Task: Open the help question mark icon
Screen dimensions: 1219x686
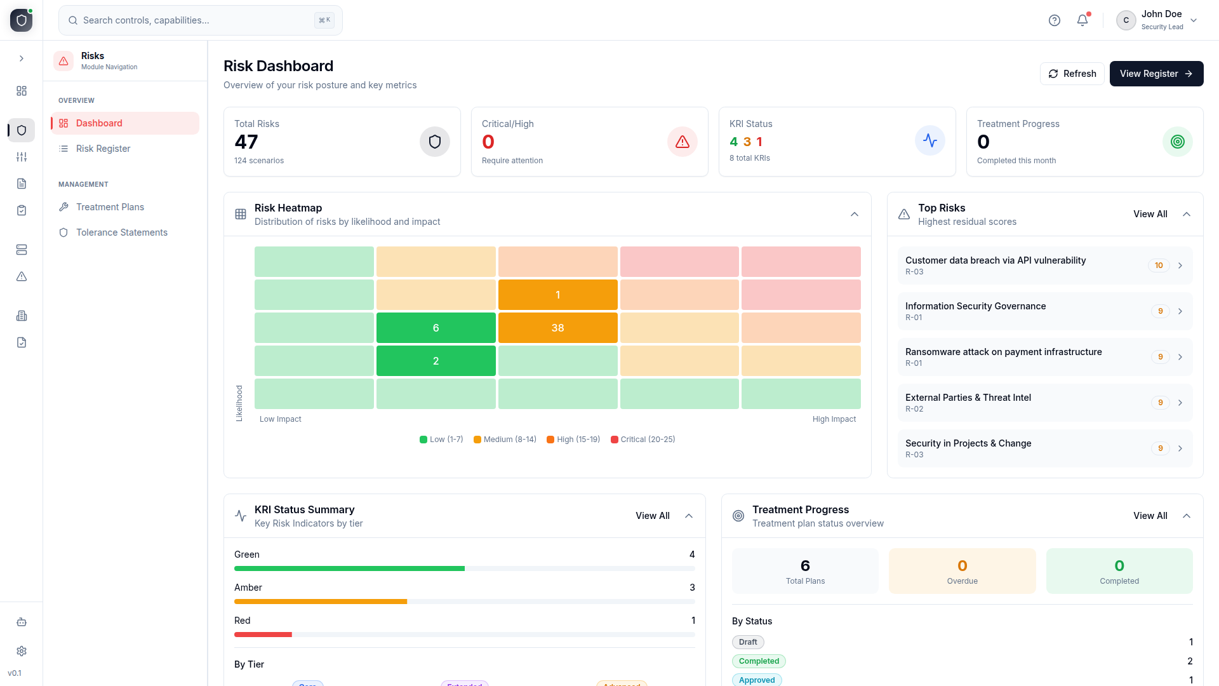Action: (x=1055, y=20)
